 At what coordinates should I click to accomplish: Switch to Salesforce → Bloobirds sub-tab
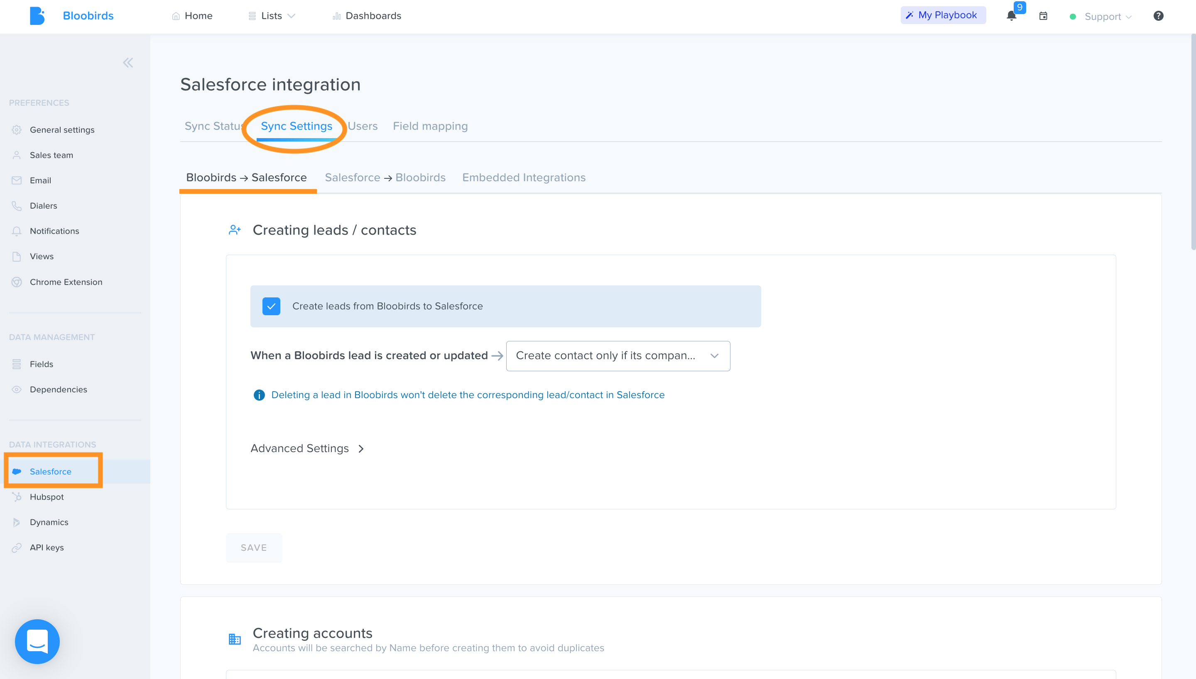click(385, 178)
